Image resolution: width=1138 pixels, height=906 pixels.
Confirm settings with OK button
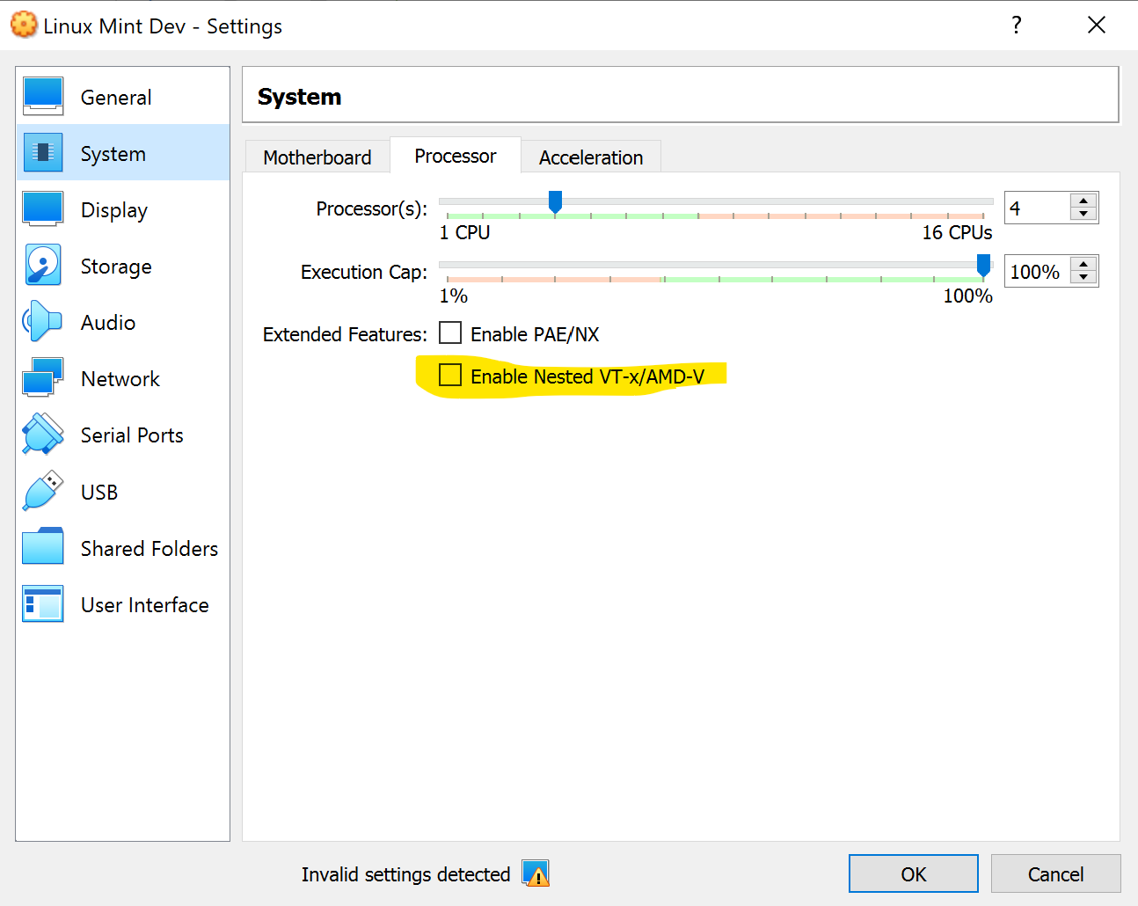click(x=914, y=873)
